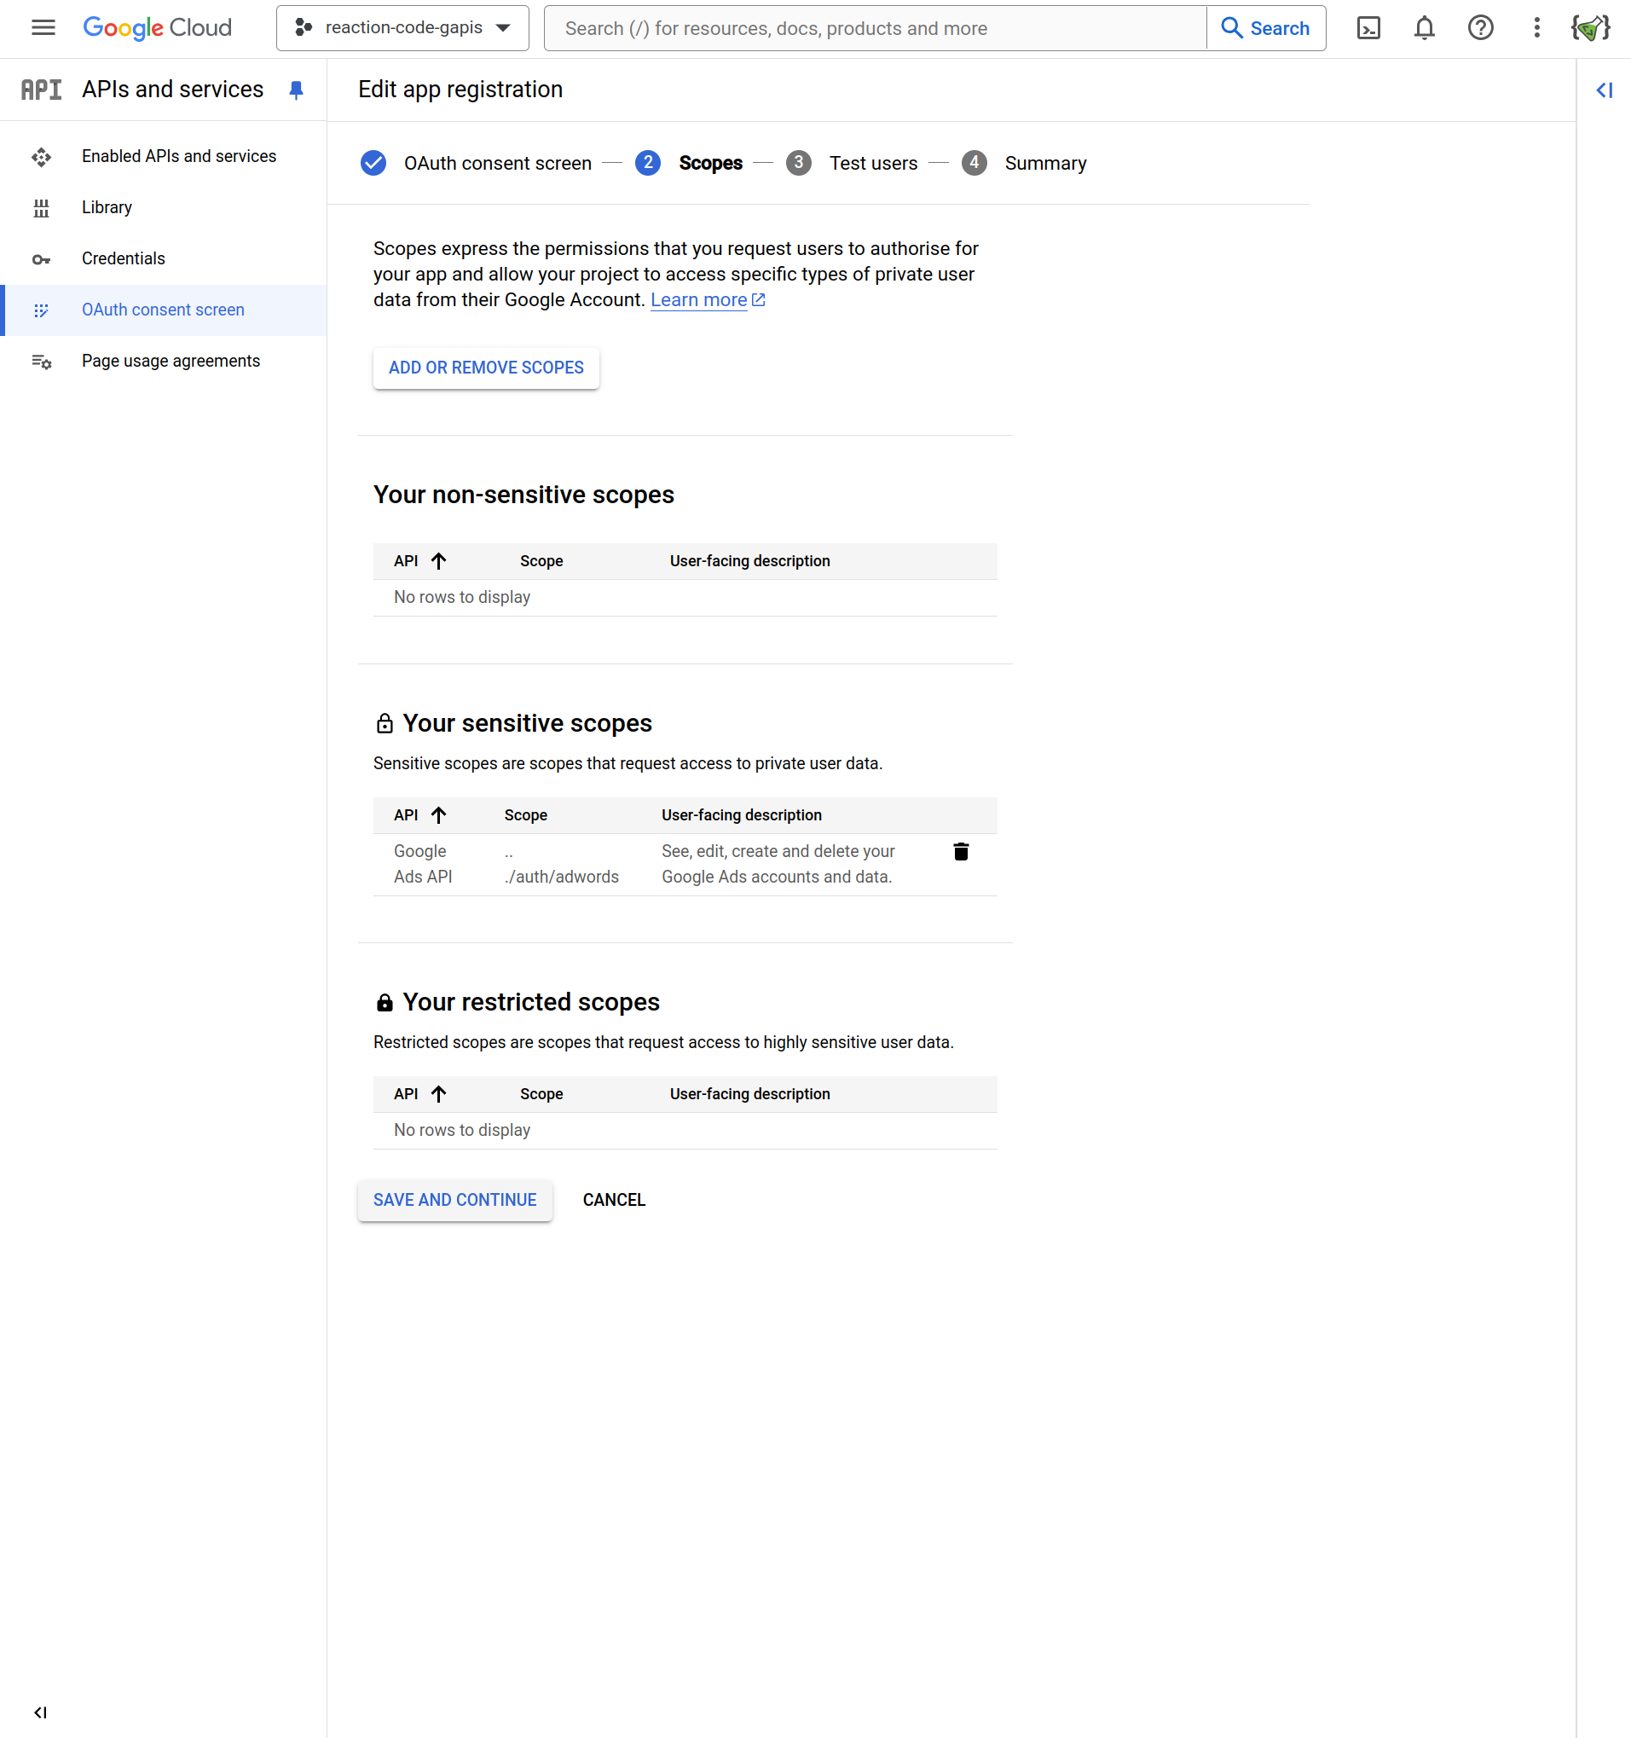Open the reaction-code-gapis project selector
1631x1738 pixels.
coord(403,28)
